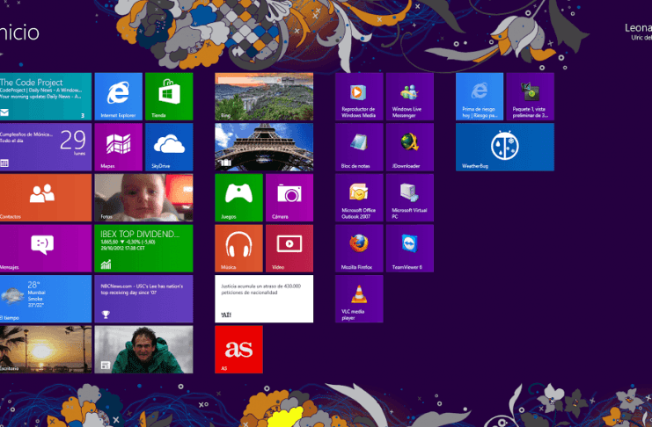Launch Mozilla Firefox tile
The width and height of the screenshot is (652, 427).
point(359,249)
